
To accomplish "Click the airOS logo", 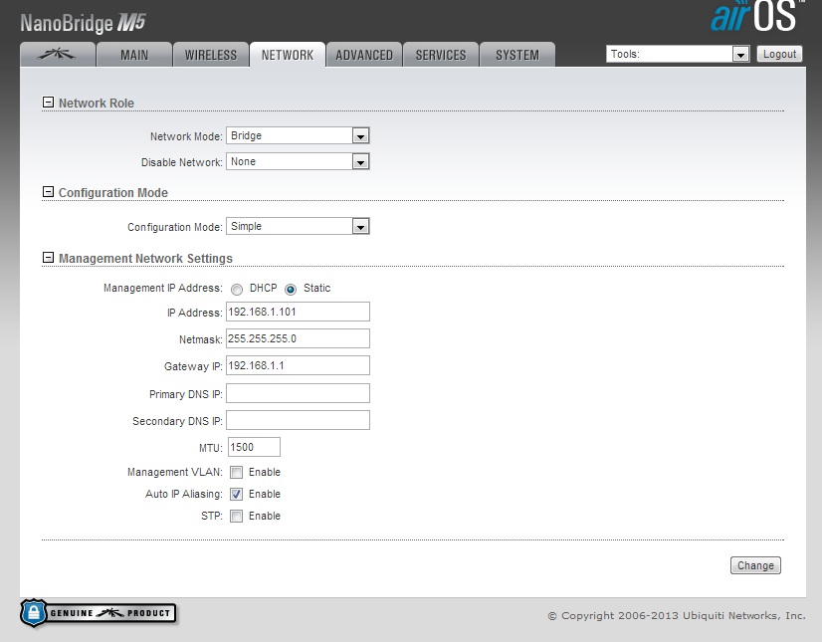I will [x=756, y=16].
